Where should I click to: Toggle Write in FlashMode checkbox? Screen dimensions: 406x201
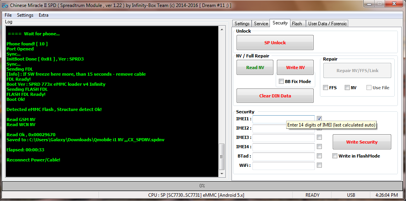335,156
